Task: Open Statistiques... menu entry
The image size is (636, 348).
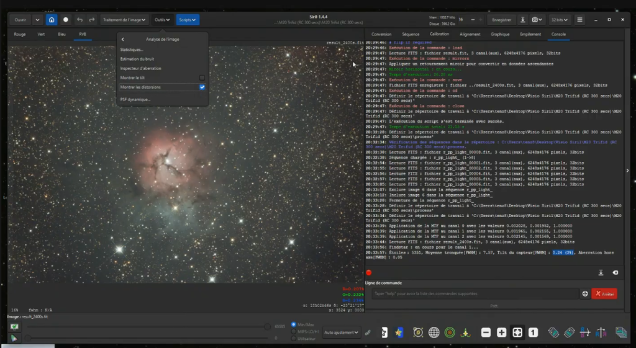Action: pos(132,50)
